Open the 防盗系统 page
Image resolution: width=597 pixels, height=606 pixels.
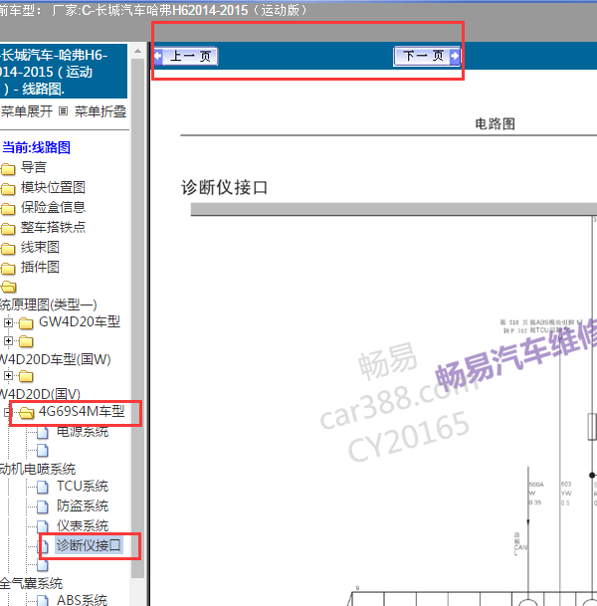83,505
